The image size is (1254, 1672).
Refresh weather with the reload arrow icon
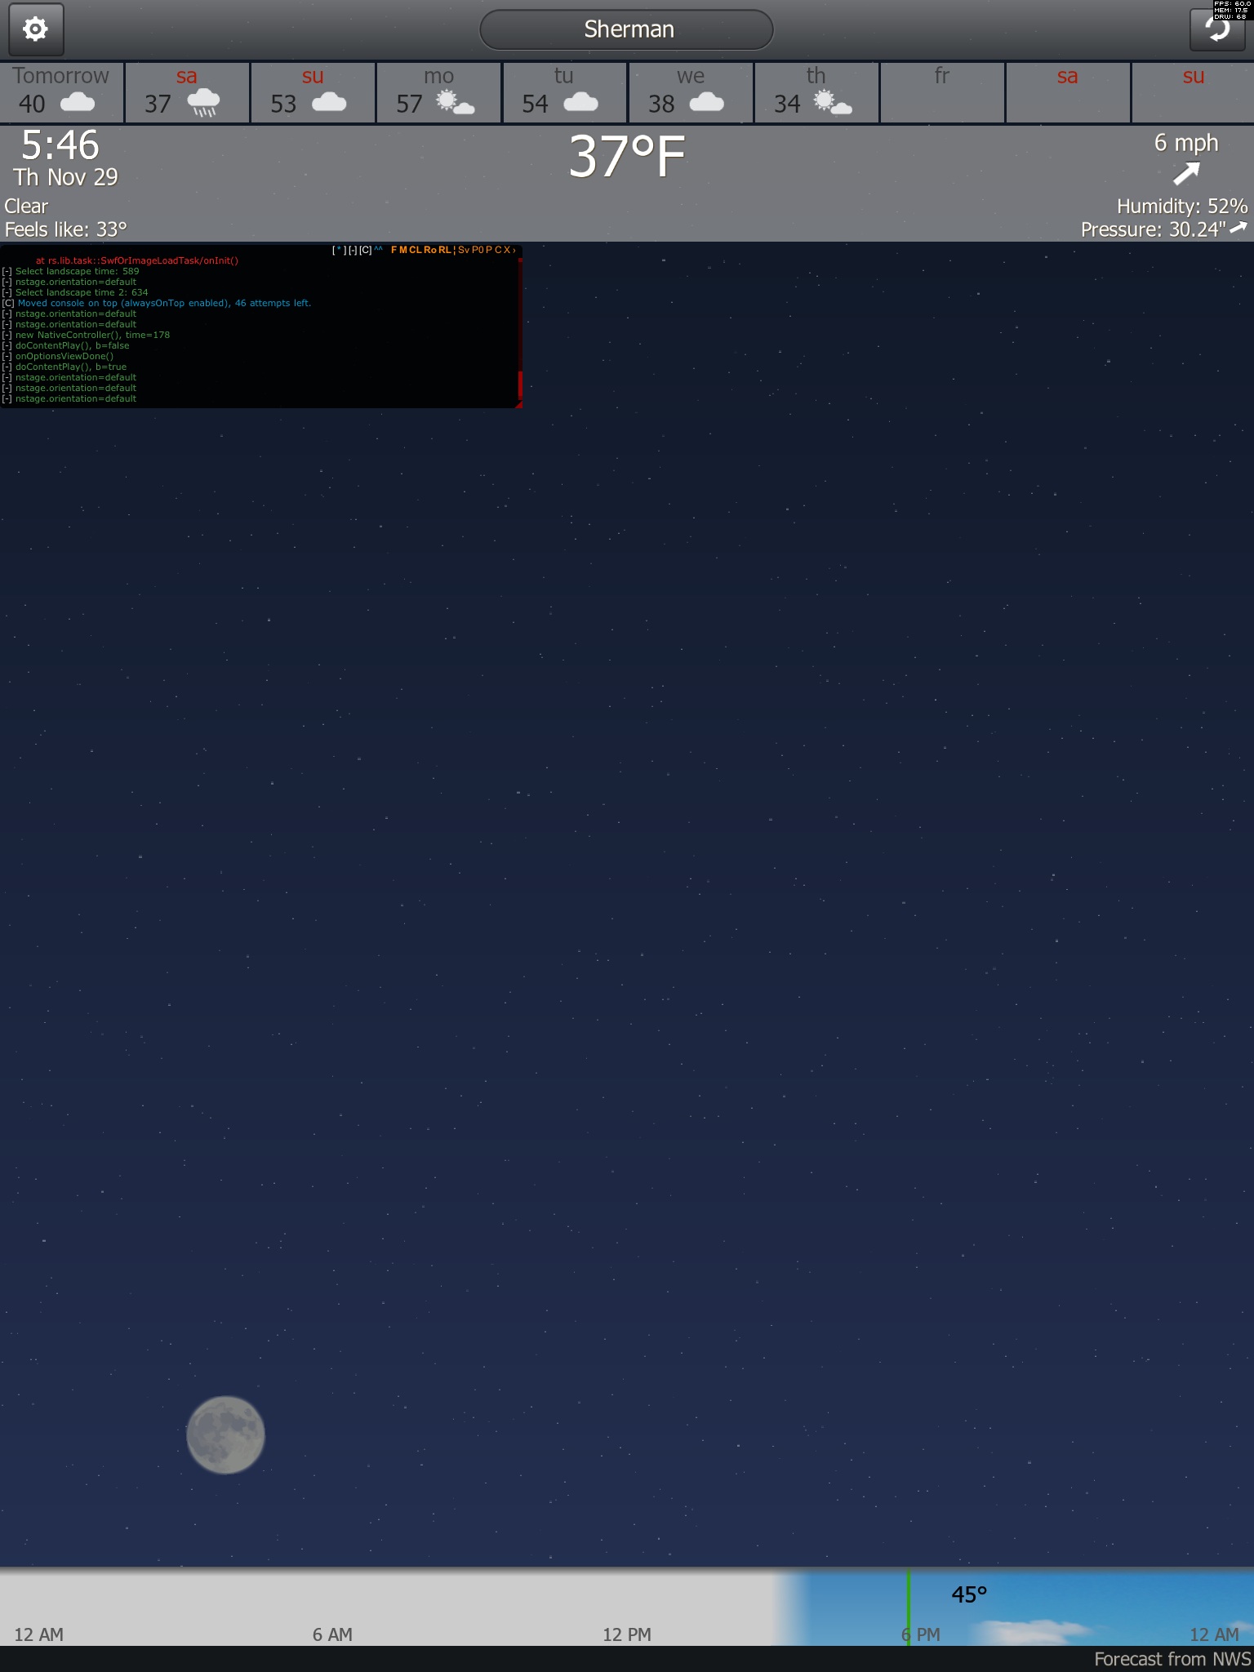[x=1217, y=29]
